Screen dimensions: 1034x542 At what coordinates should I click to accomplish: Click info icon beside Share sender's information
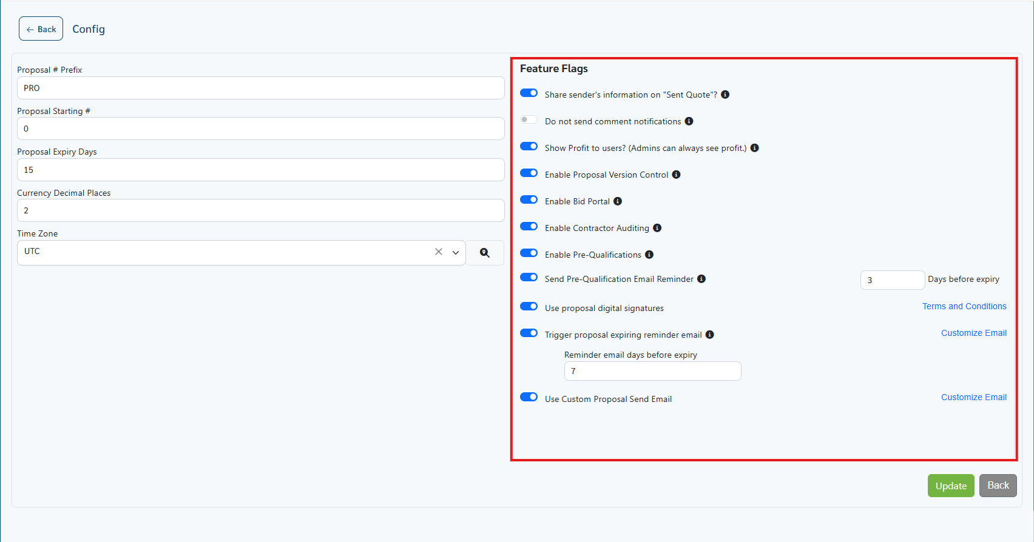(x=725, y=95)
